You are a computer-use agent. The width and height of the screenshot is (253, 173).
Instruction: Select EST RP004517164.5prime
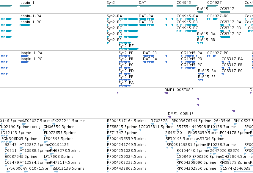click(x=108, y=124)
